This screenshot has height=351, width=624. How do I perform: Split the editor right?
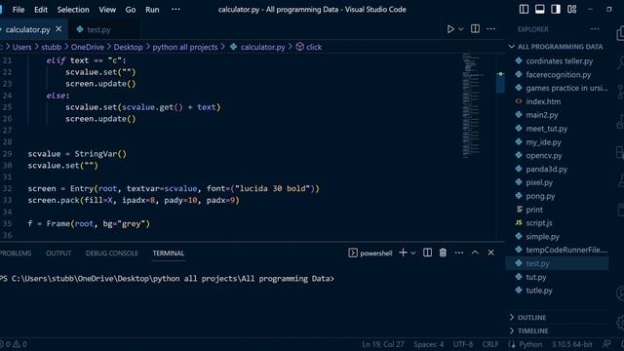(475, 28)
